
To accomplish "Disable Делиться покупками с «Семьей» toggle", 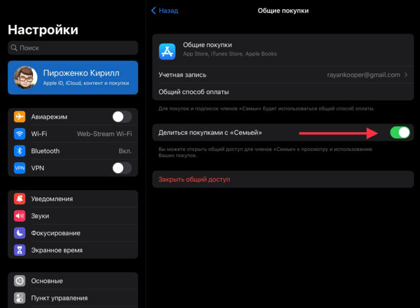I will point(400,133).
